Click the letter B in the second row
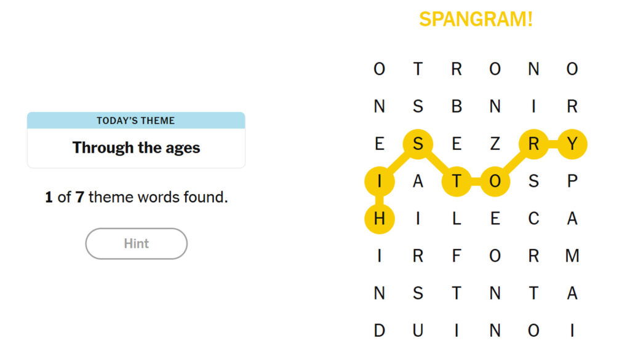Image resolution: width=630 pixels, height=354 pixels. pos(458,107)
